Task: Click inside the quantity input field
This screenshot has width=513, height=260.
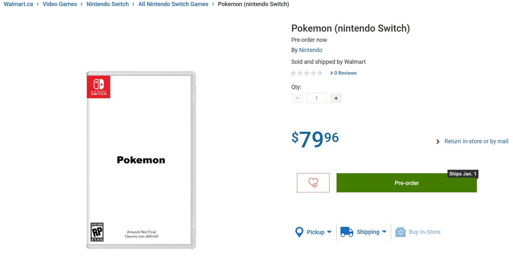Action: coord(316,98)
